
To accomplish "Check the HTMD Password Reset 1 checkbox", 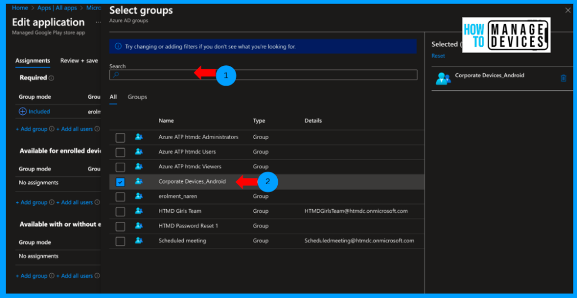I will click(121, 226).
